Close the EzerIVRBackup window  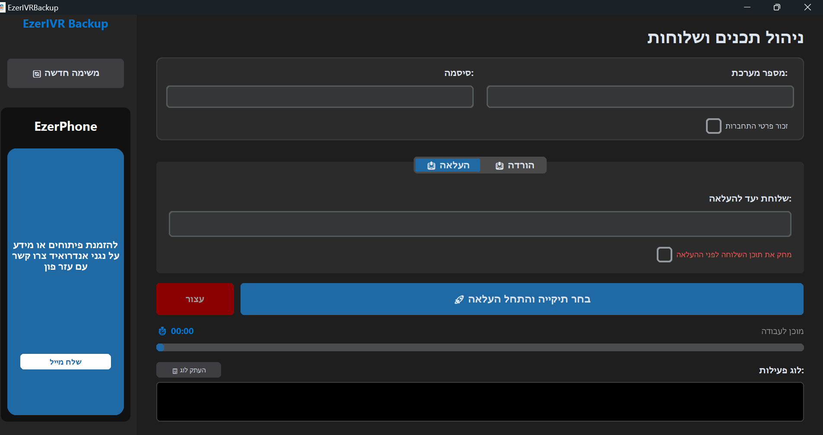tap(807, 7)
